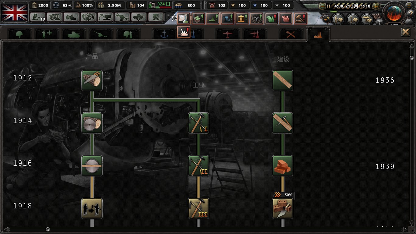Open the logistics notebook button

click(156, 17)
